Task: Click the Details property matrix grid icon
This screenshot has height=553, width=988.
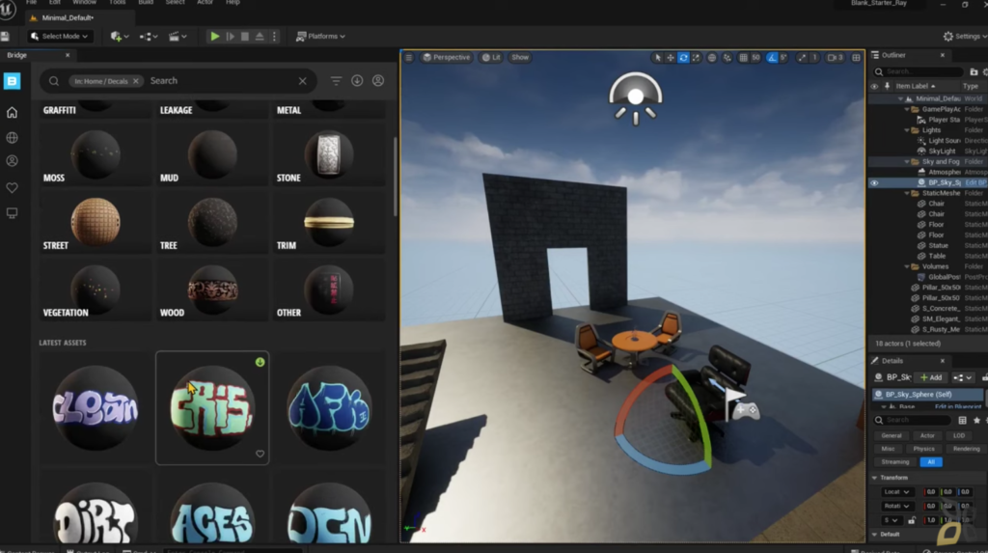Action: (x=962, y=420)
